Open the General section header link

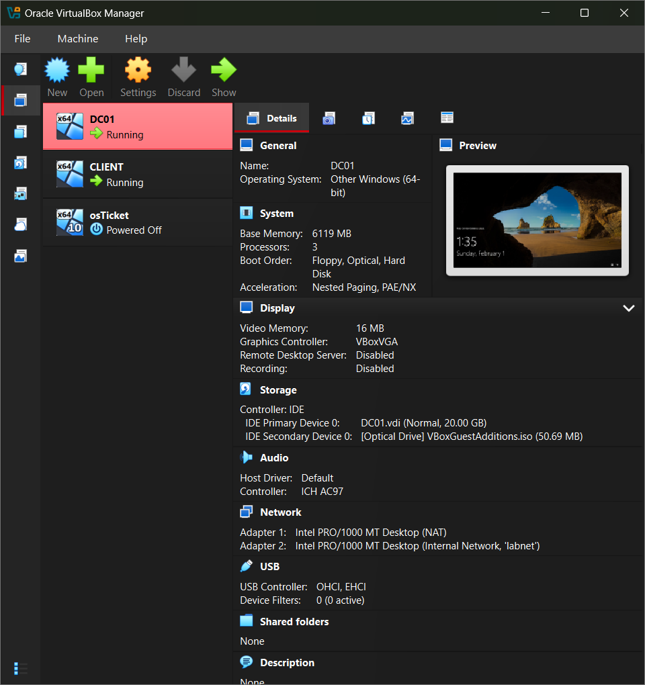click(x=278, y=146)
